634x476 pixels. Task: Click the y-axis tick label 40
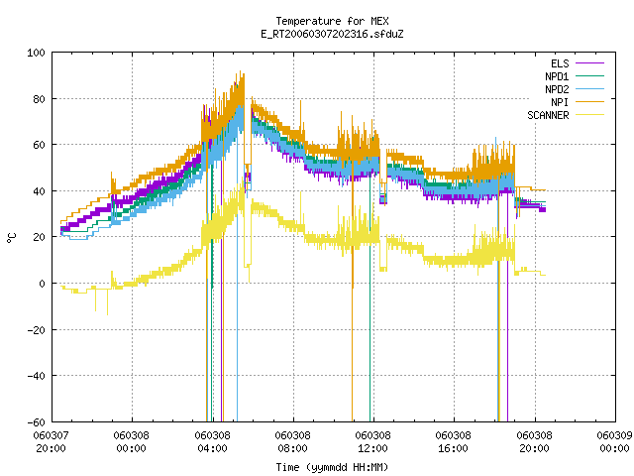[40, 191]
